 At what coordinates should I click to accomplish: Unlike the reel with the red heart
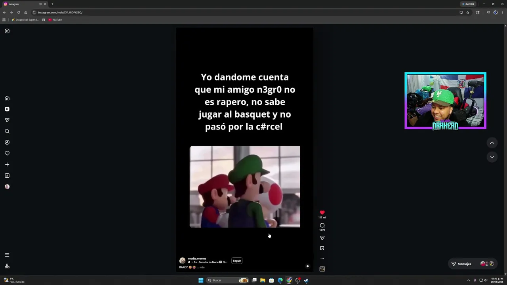point(322,213)
